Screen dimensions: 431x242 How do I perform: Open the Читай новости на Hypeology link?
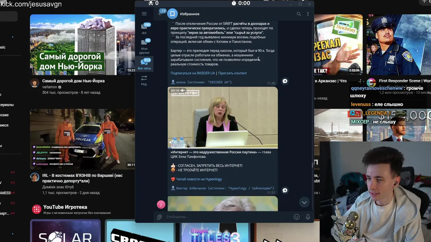pos(199,179)
